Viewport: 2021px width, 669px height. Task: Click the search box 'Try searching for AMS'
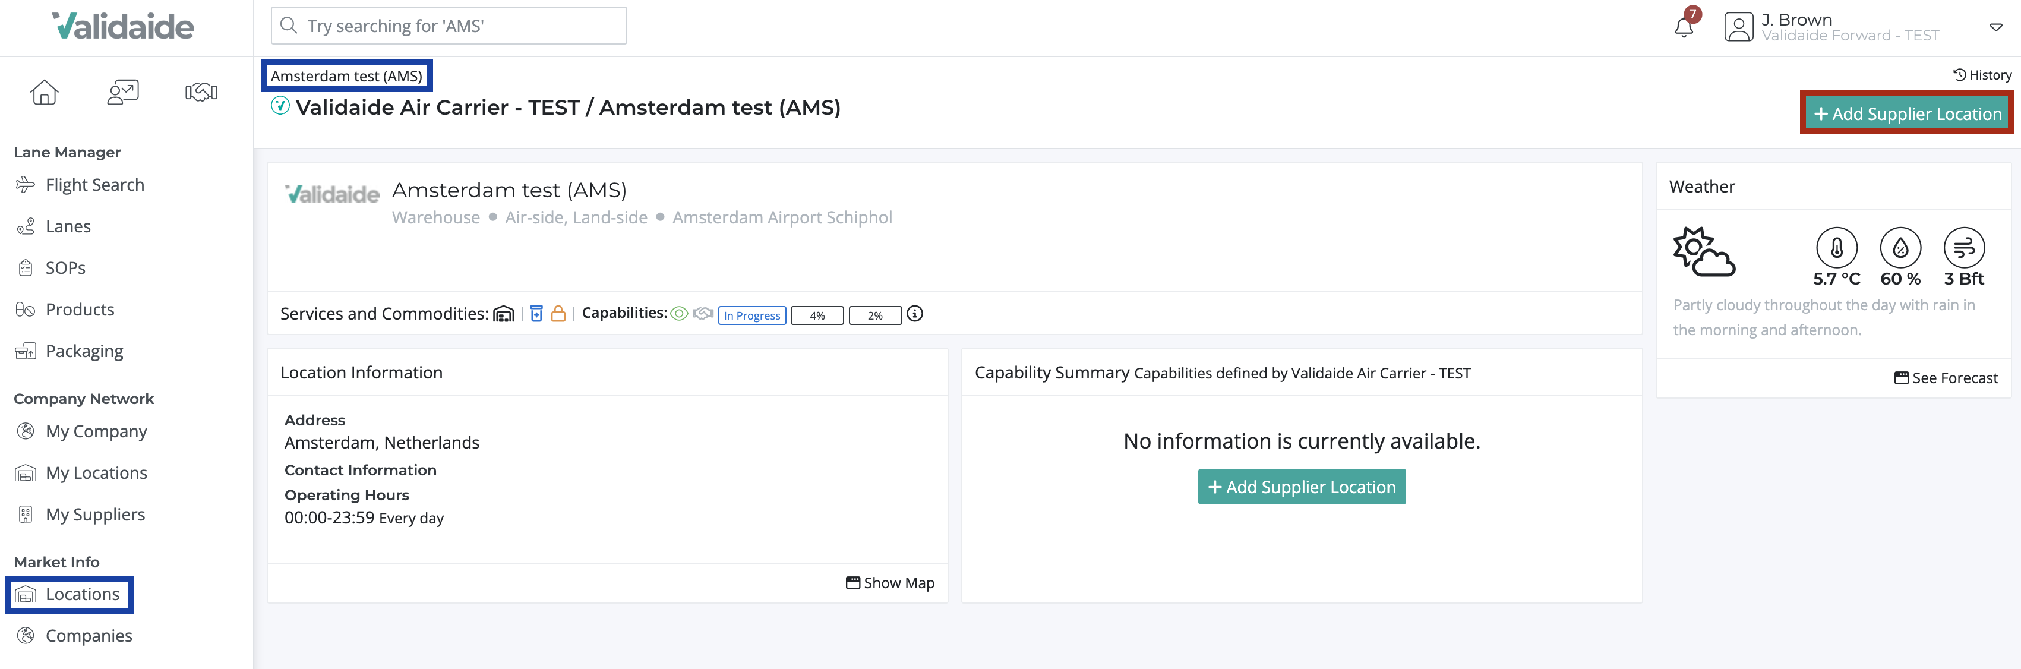pyautogui.click(x=449, y=26)
